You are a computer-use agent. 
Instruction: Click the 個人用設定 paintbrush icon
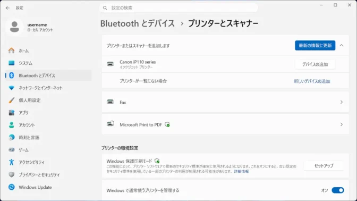pyautogui.click(x=11, y=100)
